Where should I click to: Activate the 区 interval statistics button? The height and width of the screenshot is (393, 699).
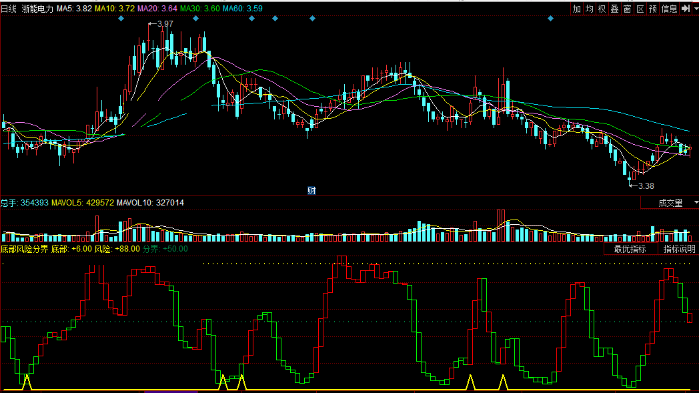(x=640, y=9)
